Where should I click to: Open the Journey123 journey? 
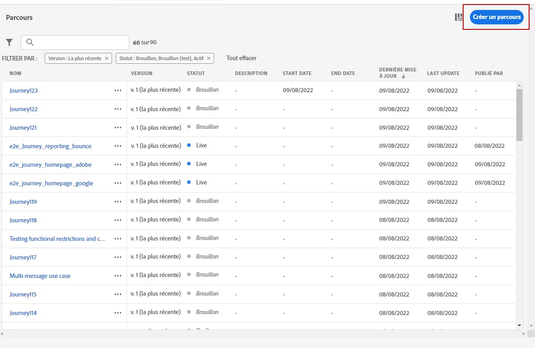23,90
